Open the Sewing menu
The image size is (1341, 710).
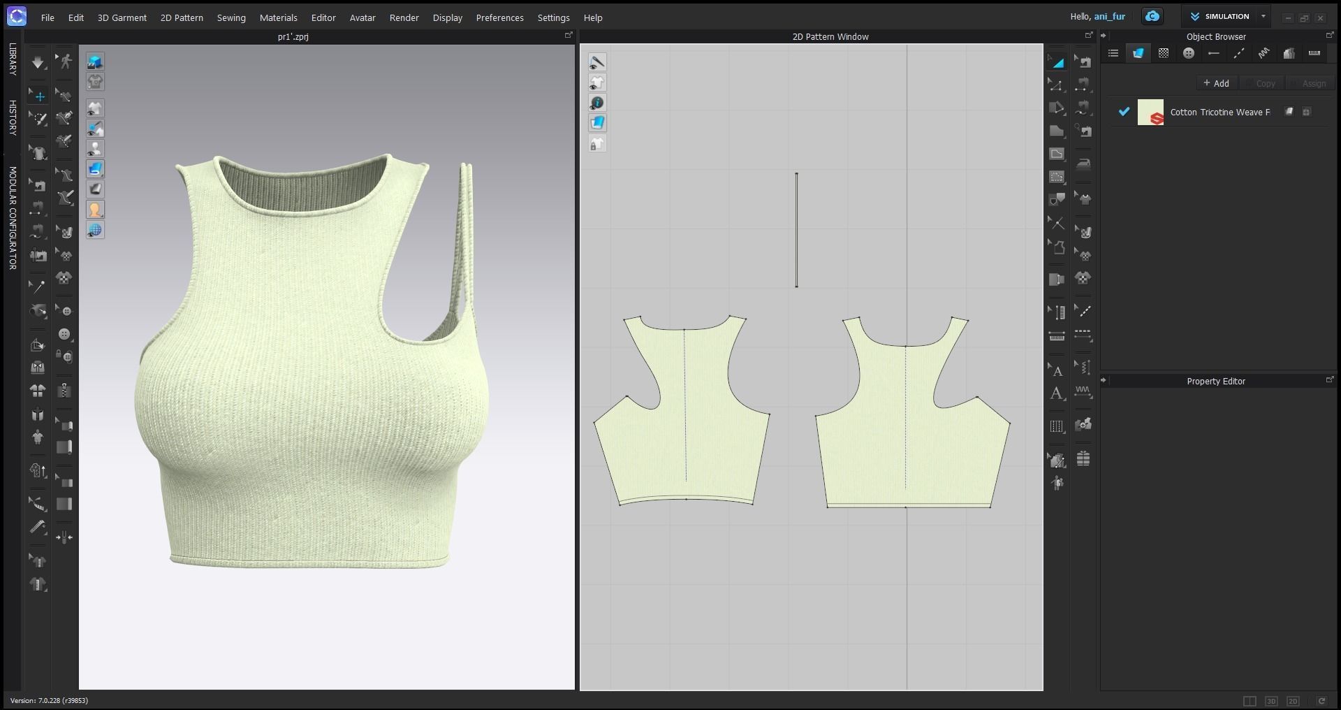point(231,17)
